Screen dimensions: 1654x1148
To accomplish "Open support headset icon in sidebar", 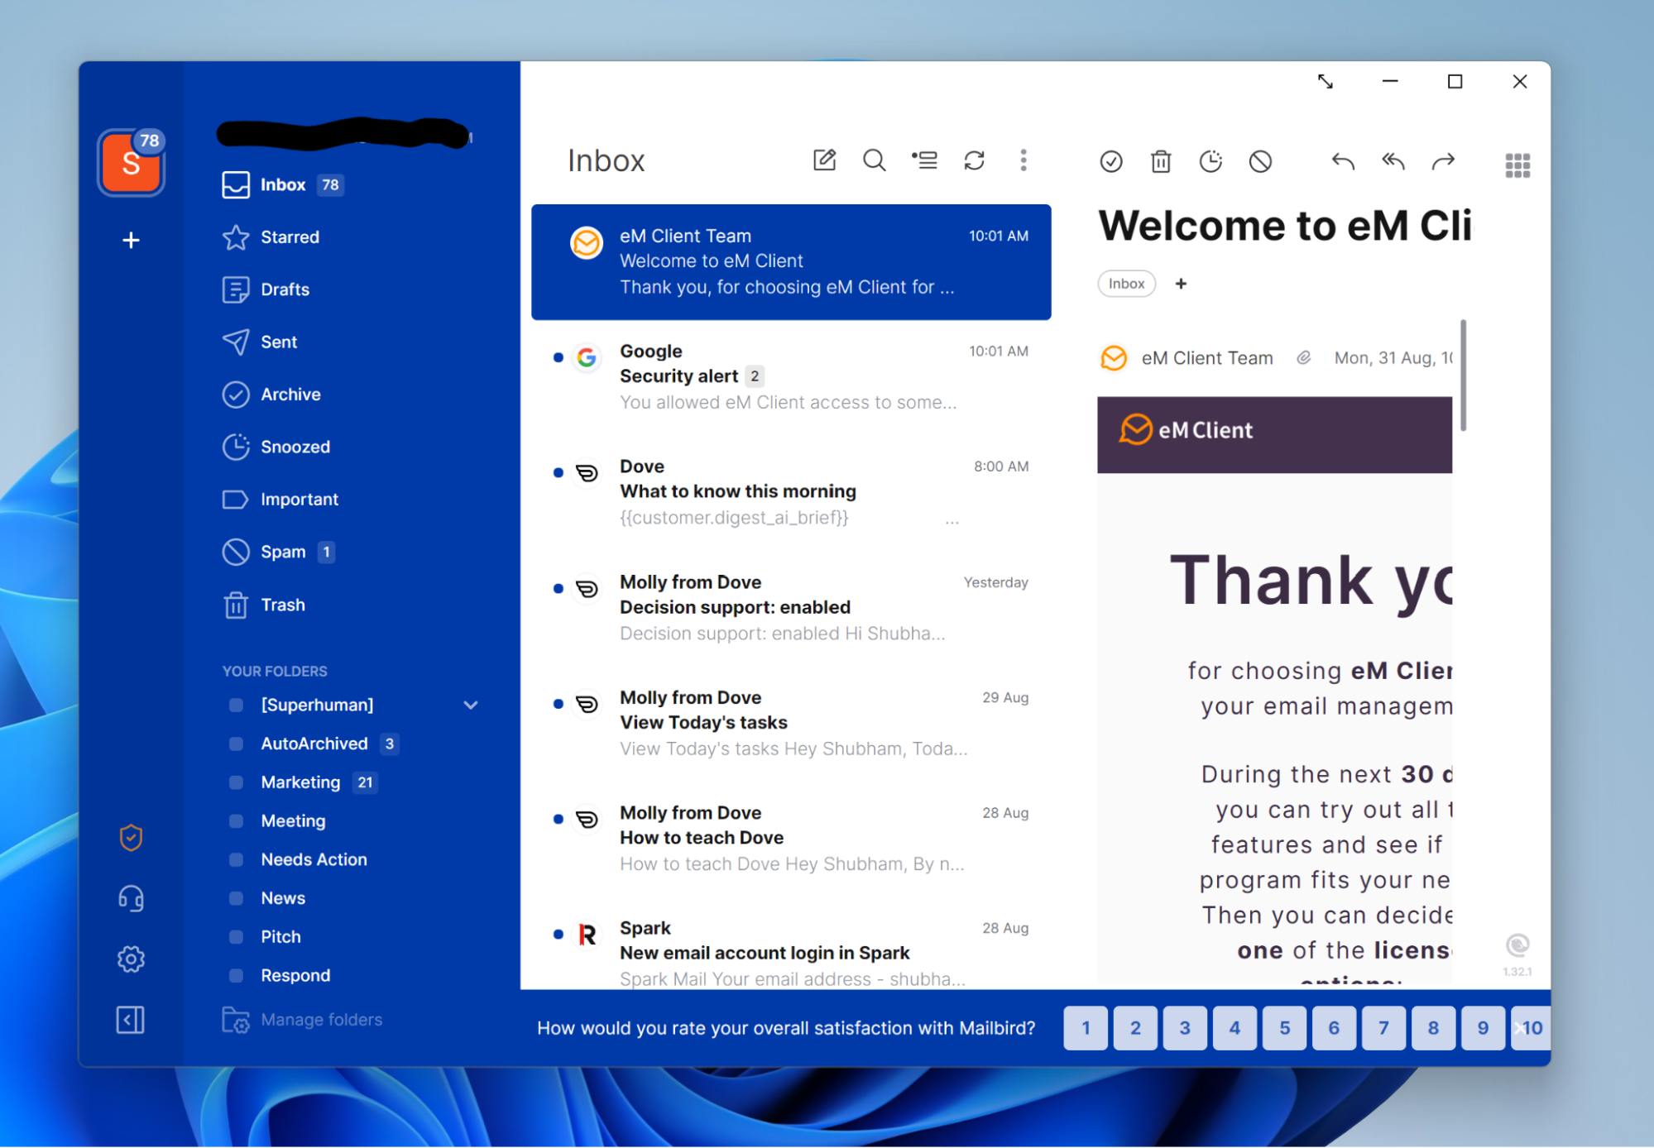I will coord(131,898).
